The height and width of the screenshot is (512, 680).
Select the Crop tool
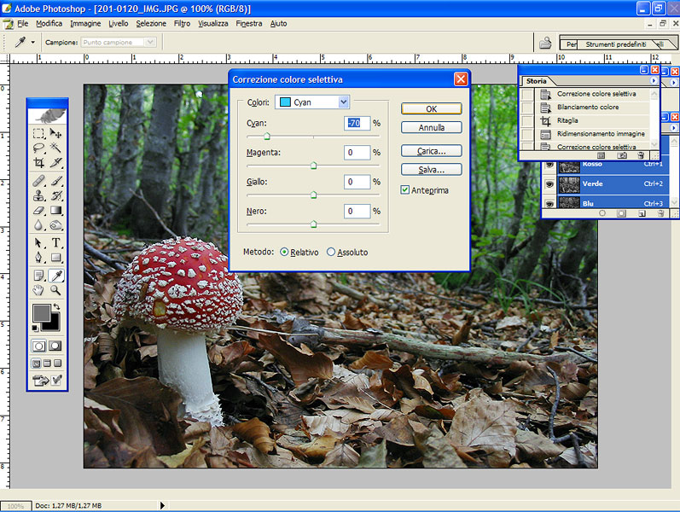38,162
